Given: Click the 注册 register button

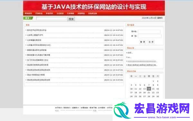Looking at the screenshot, I should (151, 42).
